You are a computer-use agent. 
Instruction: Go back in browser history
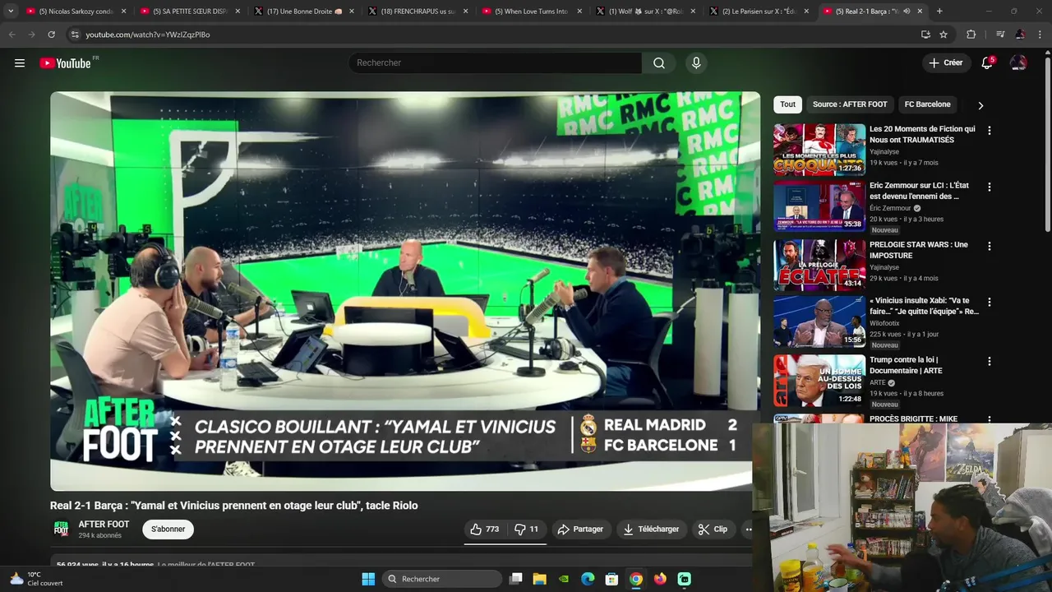click(12, 35)
